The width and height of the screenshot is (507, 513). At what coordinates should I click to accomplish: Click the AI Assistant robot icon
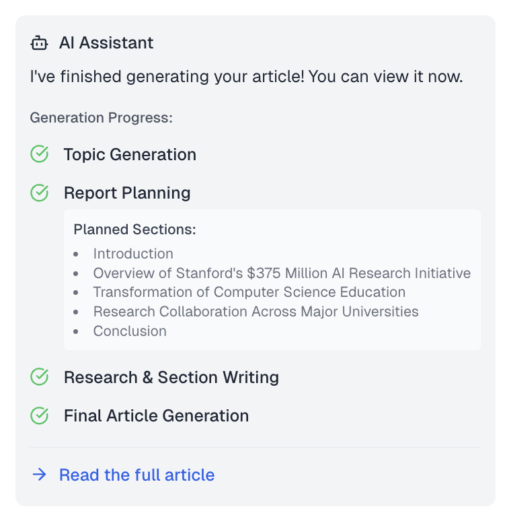(x=40, y=43)
